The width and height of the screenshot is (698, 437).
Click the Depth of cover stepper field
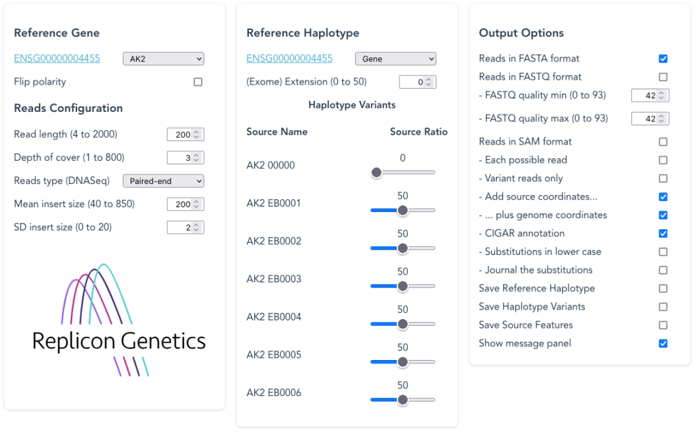[x=181, y=158]
